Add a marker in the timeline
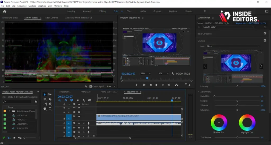 (x=78, y=100)
